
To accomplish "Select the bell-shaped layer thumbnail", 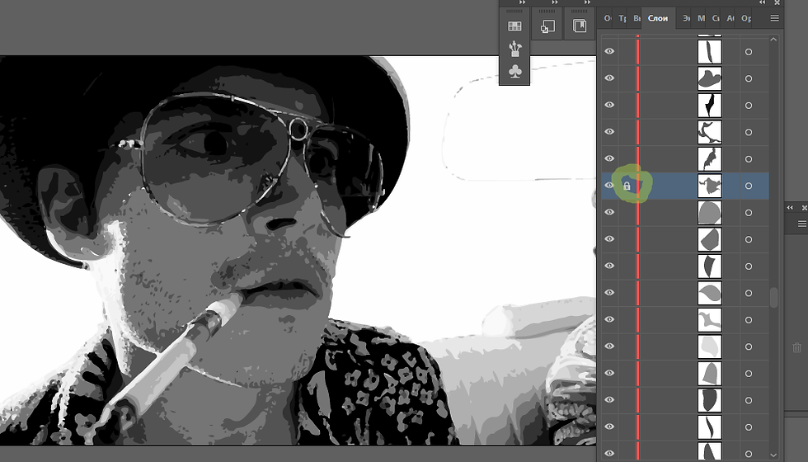I will [710, 373].
